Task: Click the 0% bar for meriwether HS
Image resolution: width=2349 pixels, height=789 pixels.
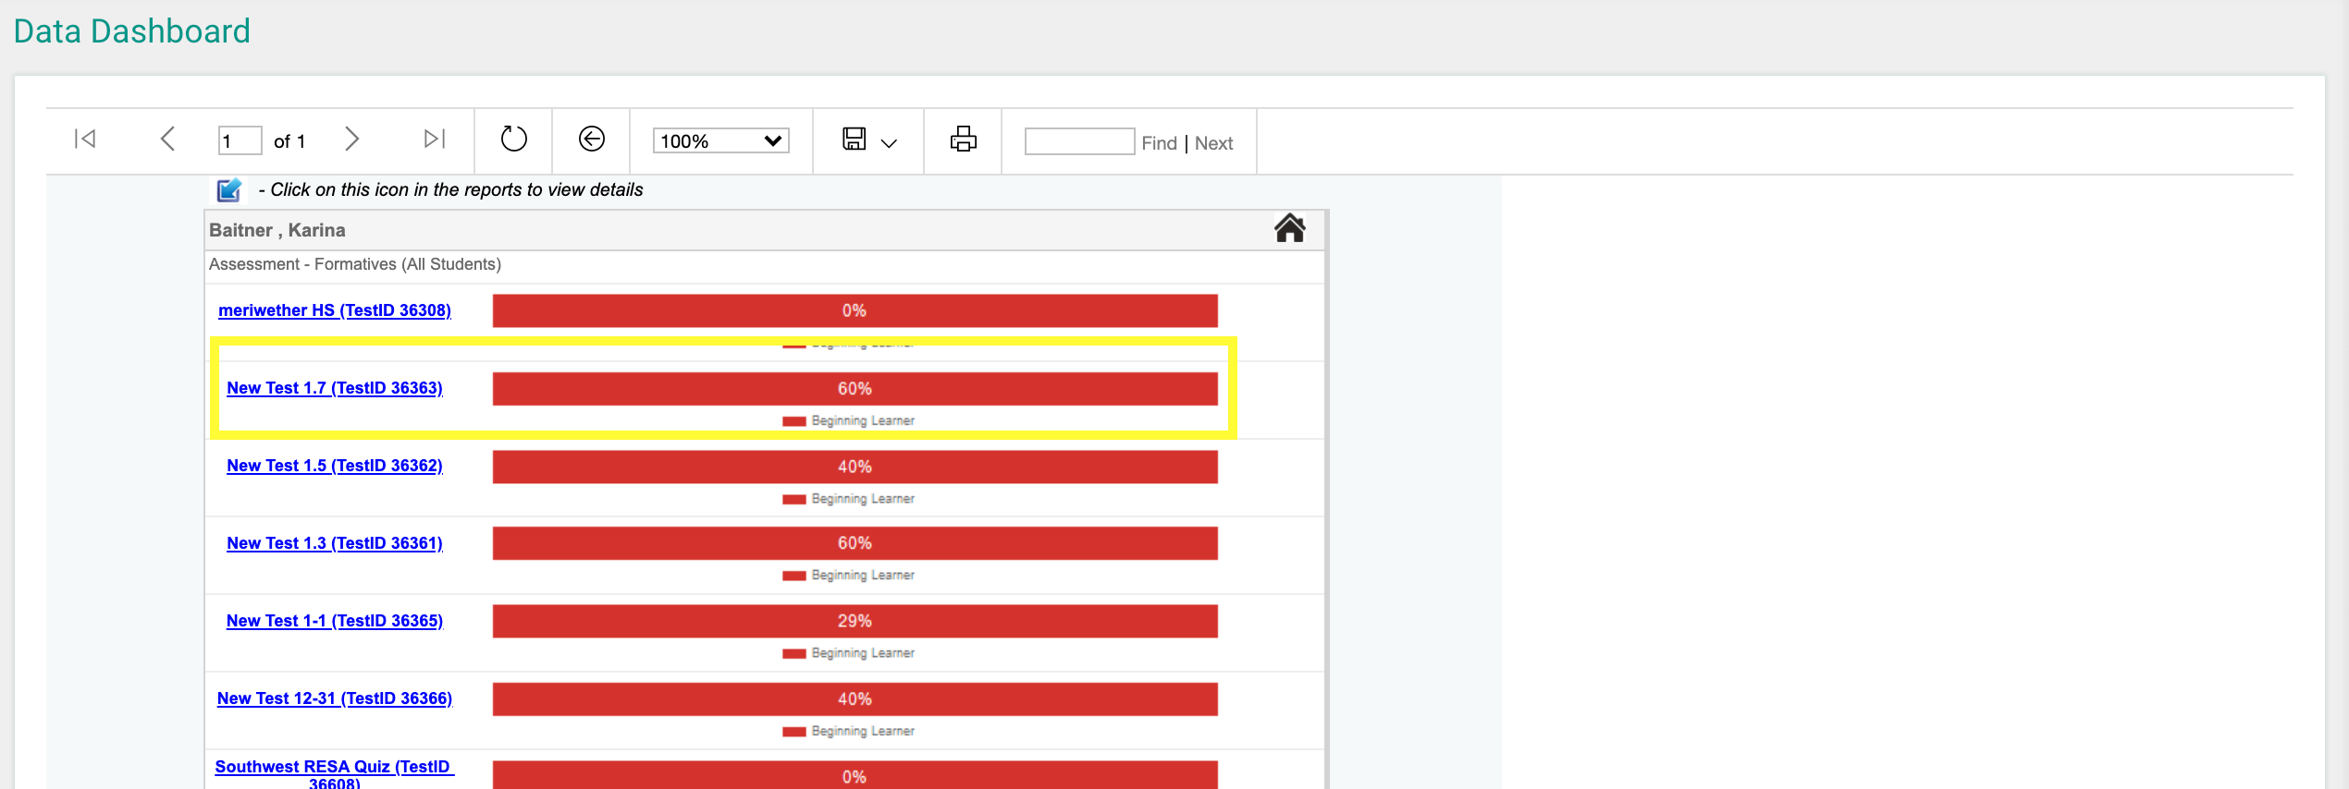Action: click(855, 310)
